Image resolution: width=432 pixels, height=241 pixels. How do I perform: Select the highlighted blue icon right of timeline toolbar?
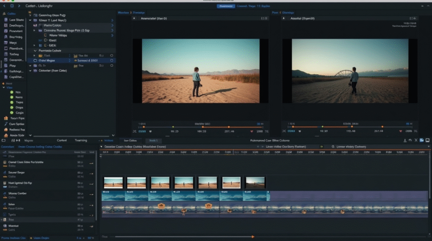[x=421, y=140]
